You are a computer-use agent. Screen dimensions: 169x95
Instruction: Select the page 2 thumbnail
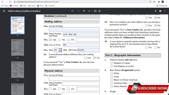coord(18,25)
